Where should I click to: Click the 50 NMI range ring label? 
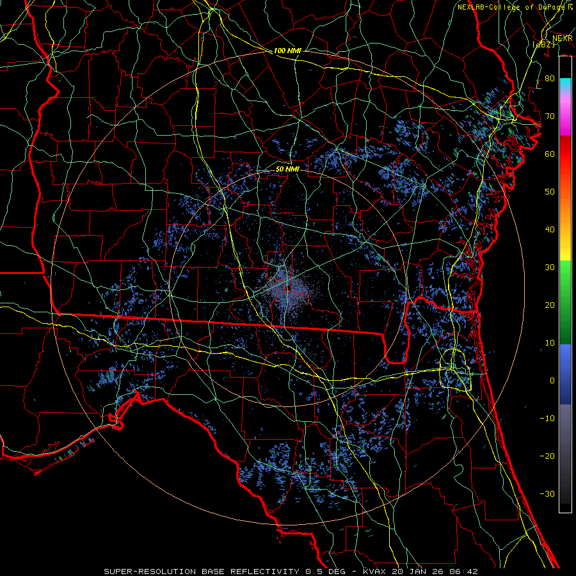click(287, 169)
